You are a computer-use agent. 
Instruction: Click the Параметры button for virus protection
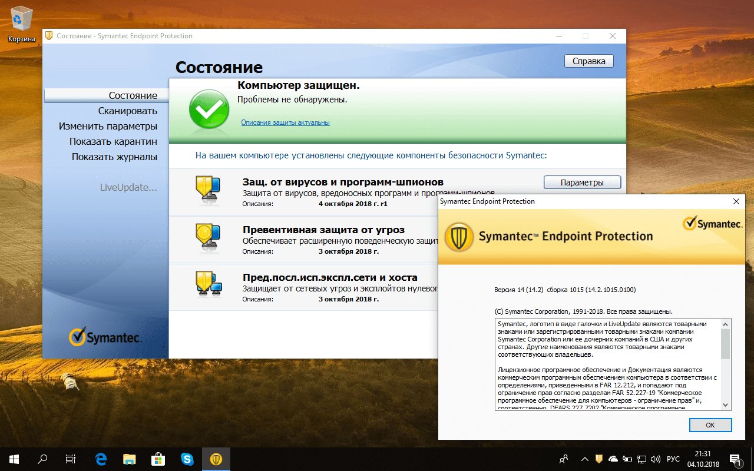point(582,183)
